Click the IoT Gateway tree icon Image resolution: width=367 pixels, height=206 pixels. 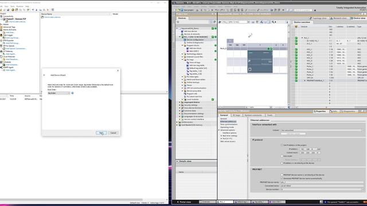tap(1, 51)
